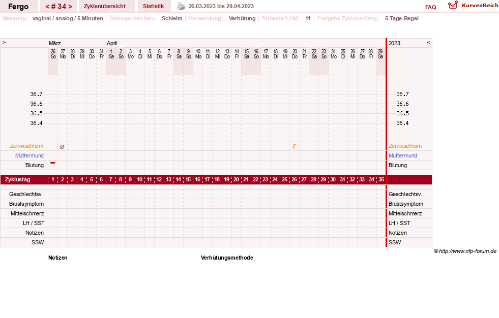Select cycle day 26 in Zyklustag row
The width and height of the screenshot is (499, 318).
[294, 179]
